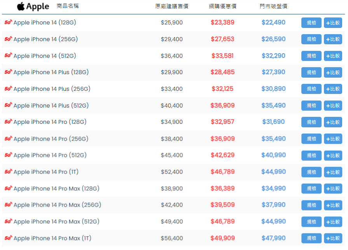The height and width of the screenshot is (250, 348).
Task: Open 規格 for iPhone 14 Pro Max (128G)
Action: pyautogui.click(x=311, y=189)
